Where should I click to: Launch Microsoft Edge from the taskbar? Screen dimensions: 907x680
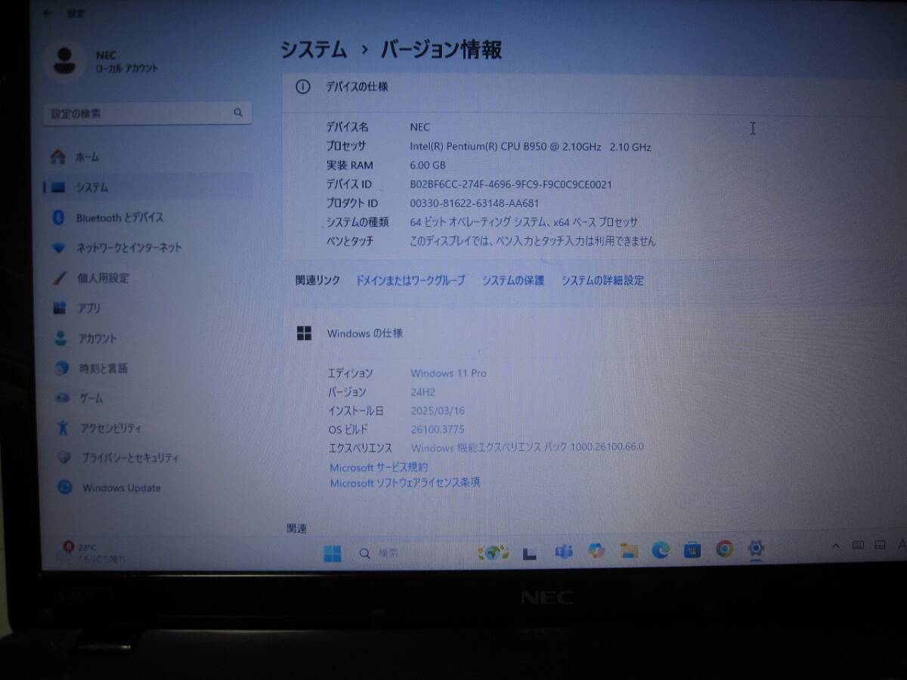[x=661, y=550]
